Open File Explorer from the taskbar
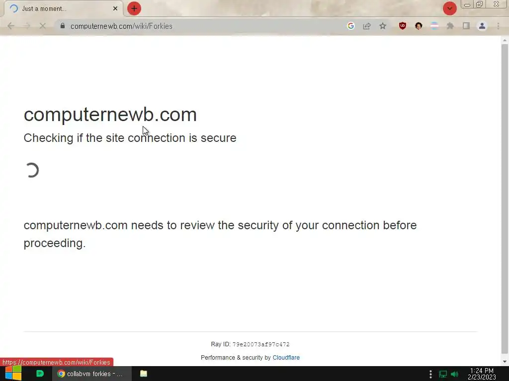The image size is (509, 381). (x=144, y=374)
